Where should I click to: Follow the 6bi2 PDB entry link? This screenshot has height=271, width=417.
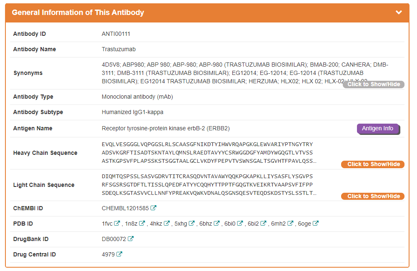(x=253, y=224)
